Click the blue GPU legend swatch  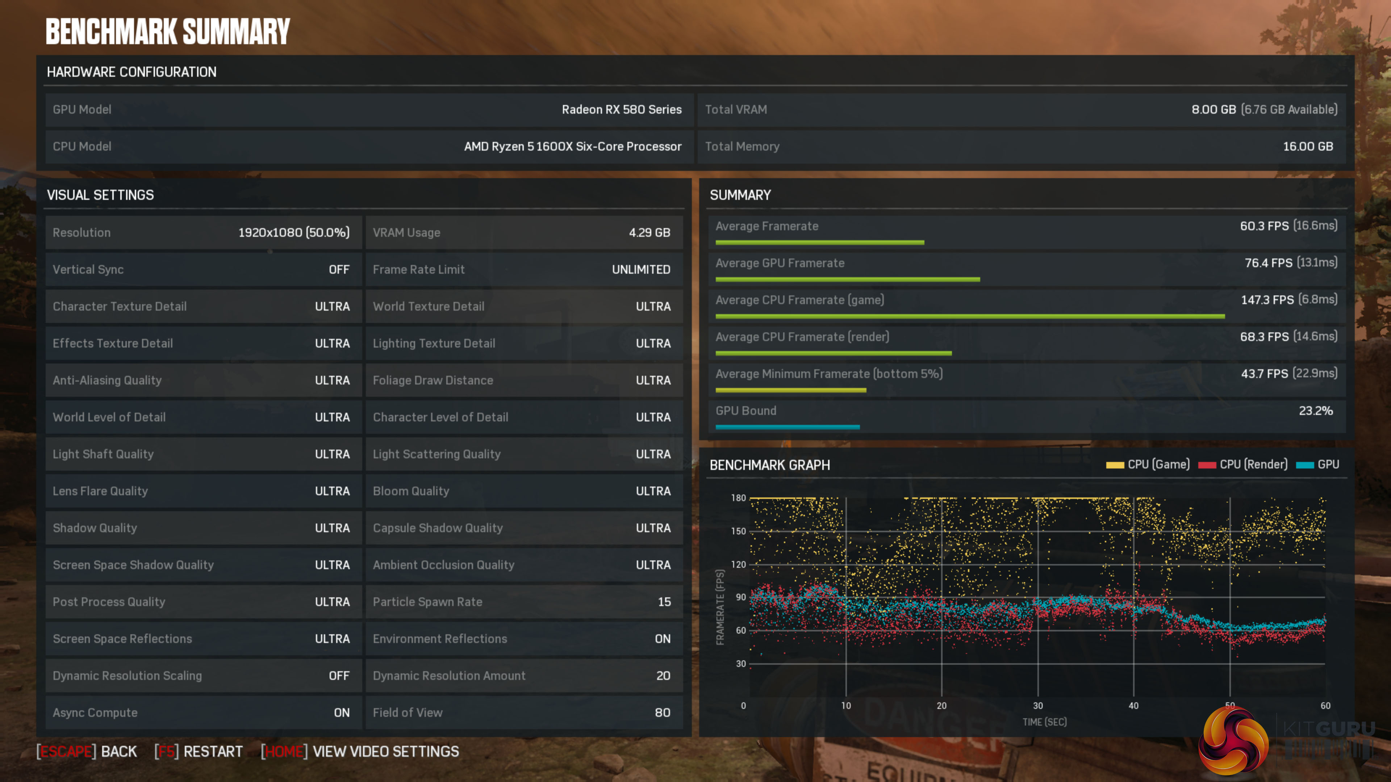tap(1304, 465)
